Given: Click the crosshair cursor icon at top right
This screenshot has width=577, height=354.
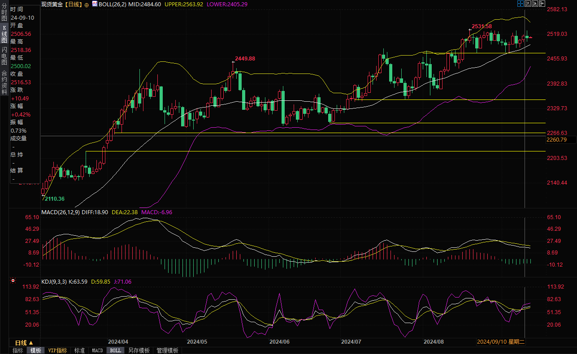Looking at the screenshot, I should click(x=520, y=4).
